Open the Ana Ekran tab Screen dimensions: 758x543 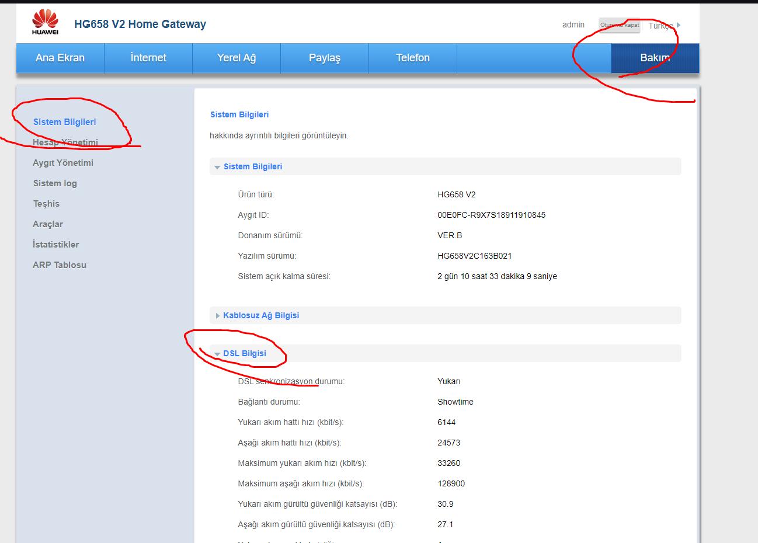(x=60, y=58)
